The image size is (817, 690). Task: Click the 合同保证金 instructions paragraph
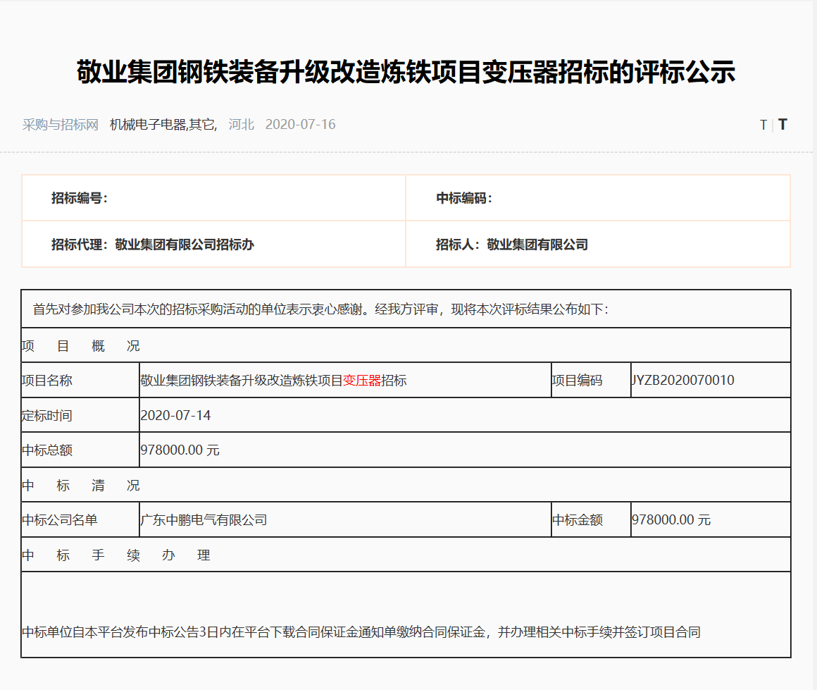[361, 632]
